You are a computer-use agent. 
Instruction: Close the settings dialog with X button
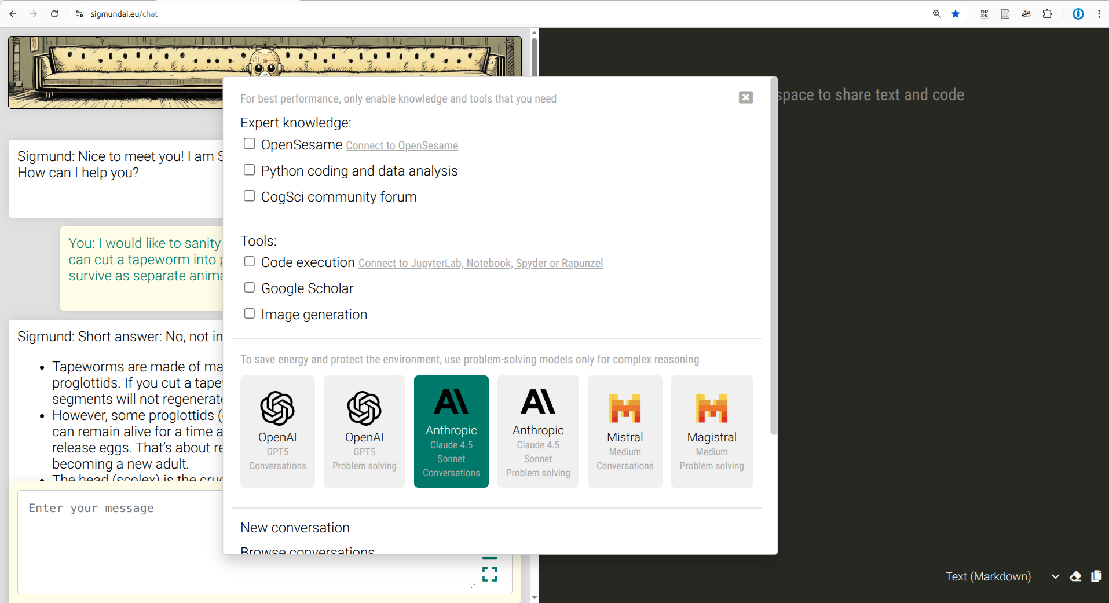[x=746, y=97]
